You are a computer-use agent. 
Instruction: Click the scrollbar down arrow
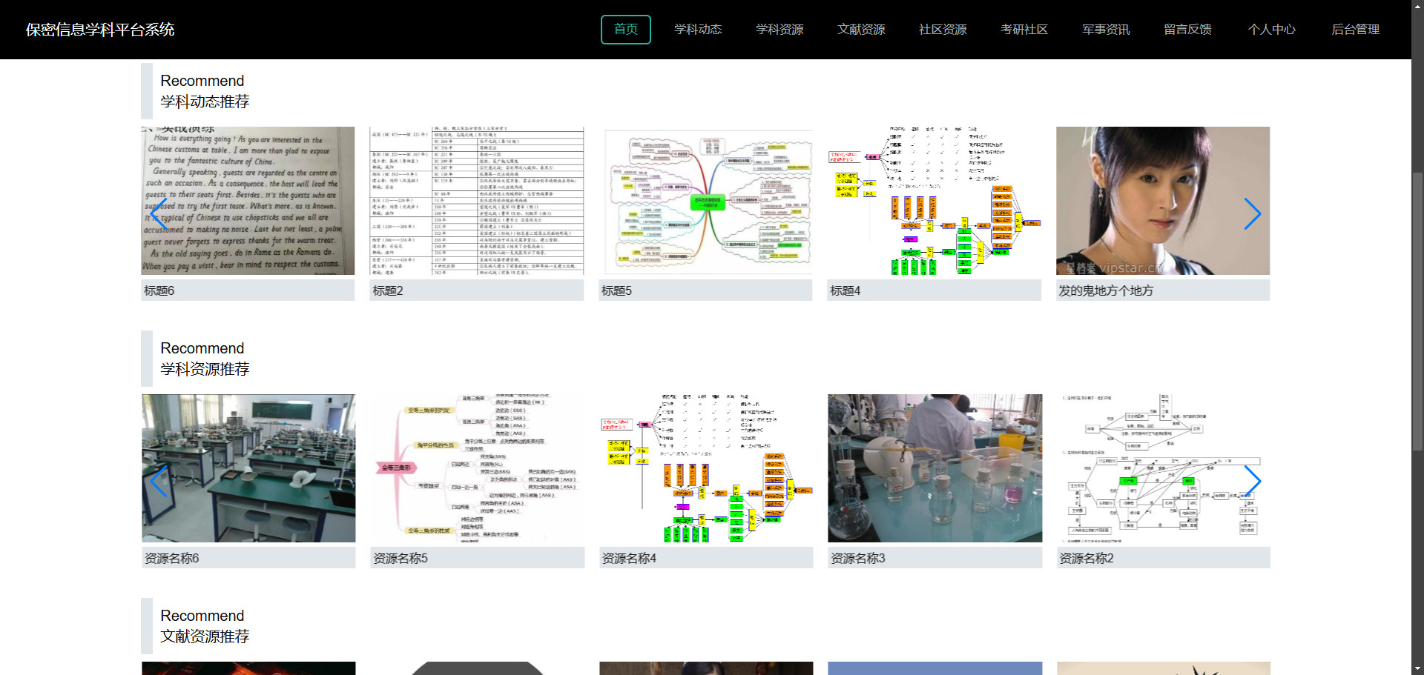click(1417, 669)
